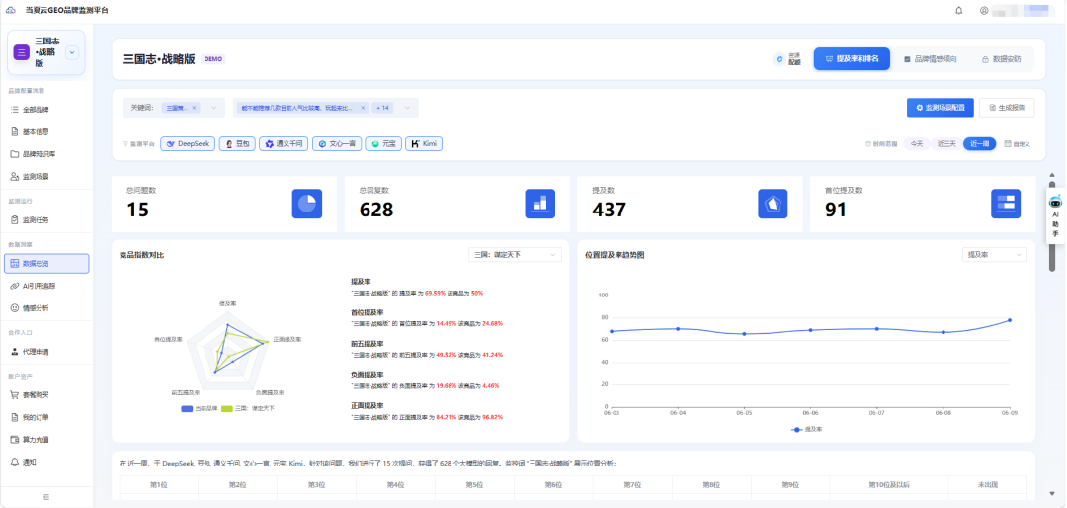1067x508 pixels.
Task: Open the notification bell in the top bar
Action: point(958,10)
